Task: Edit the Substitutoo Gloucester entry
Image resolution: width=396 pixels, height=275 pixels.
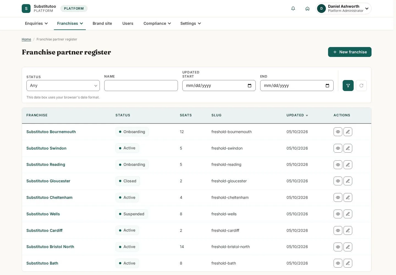Action: click(x=348, y=181)
